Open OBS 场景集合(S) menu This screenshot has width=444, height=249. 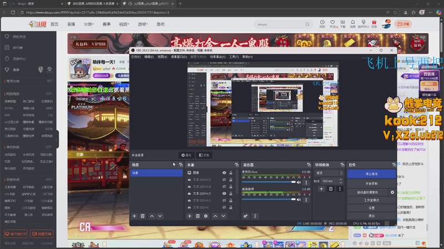click(x=218, y=57)
